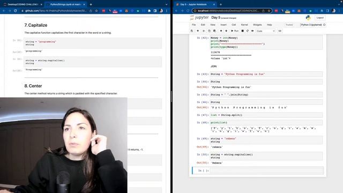Image resolution: width=343 pixels, height=193 pixels.
Task: Open the cell type Code dropdown
Action: tap(266, 31)
